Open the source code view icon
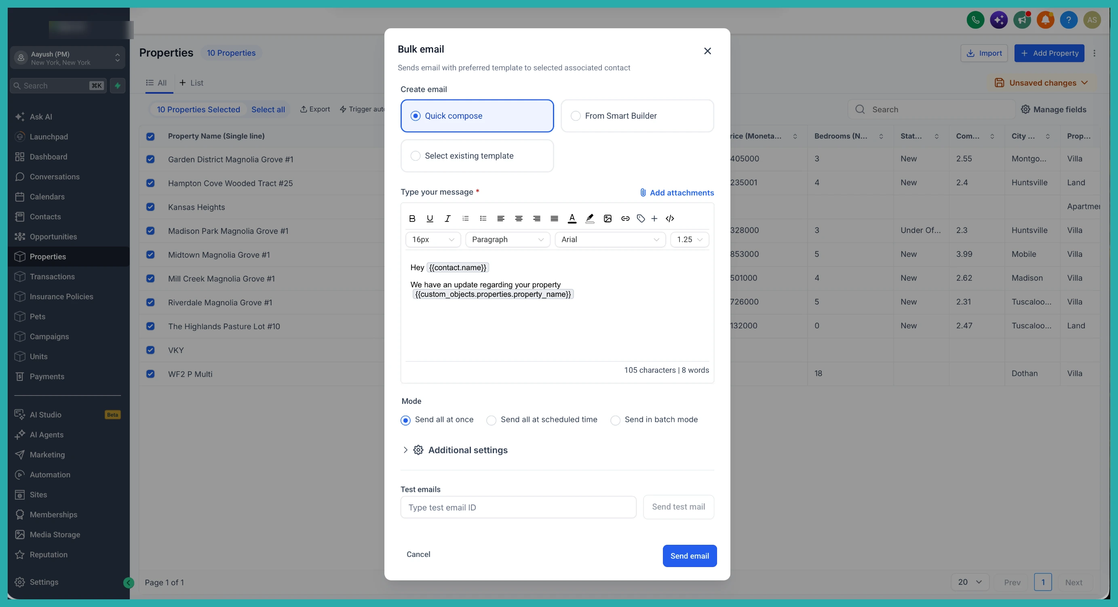Viewport: 1118px width, 607px height. [x=670, y=218]
